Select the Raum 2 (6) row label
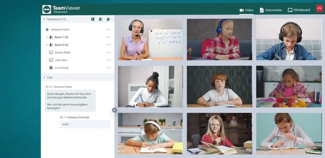The image size is (325, 158). 61,45
